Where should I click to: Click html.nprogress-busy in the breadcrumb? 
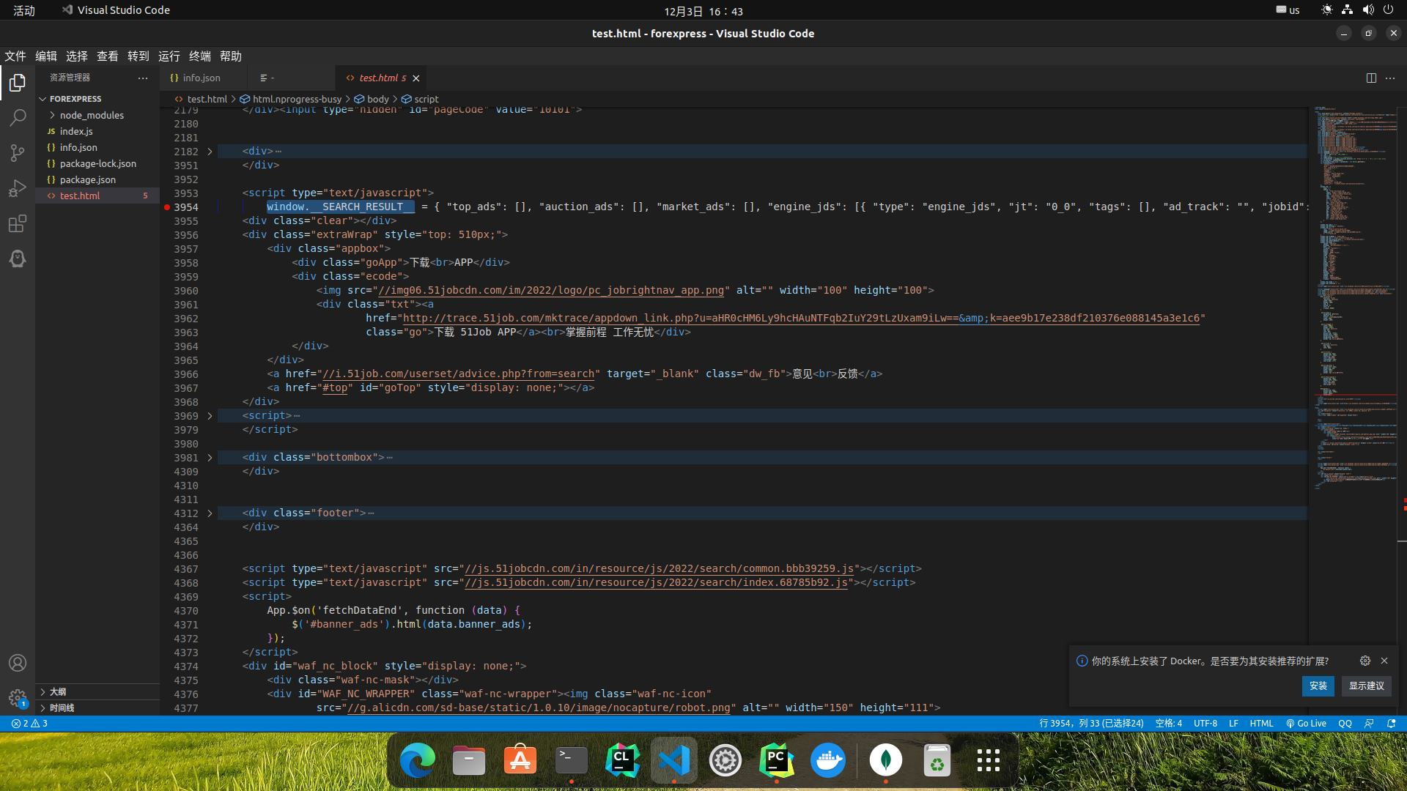point(291,99)
